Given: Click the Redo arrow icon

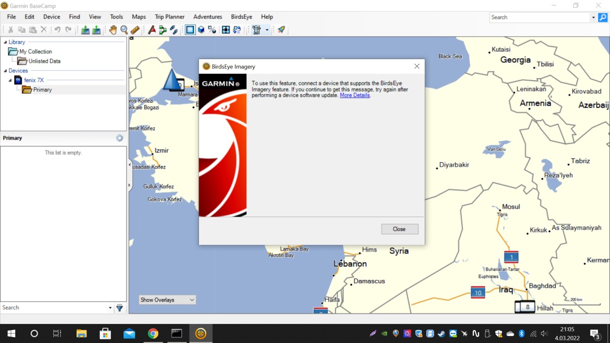Looking at the screenshot, I should (68, 30).
